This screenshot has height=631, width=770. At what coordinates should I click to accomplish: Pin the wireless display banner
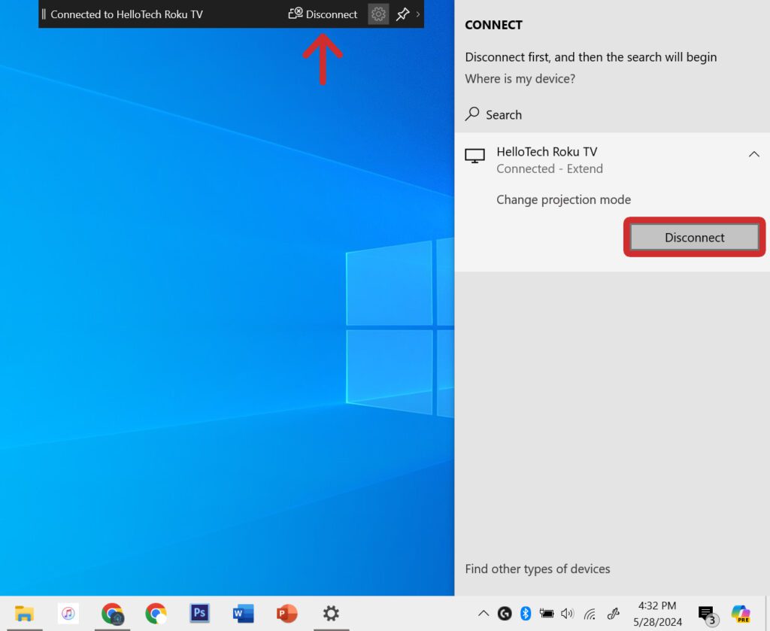point(403,14)
